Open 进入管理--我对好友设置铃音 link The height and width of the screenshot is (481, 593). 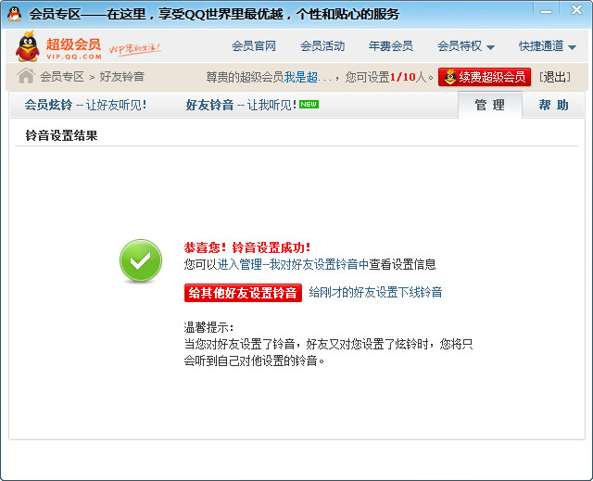click(293, 264)
